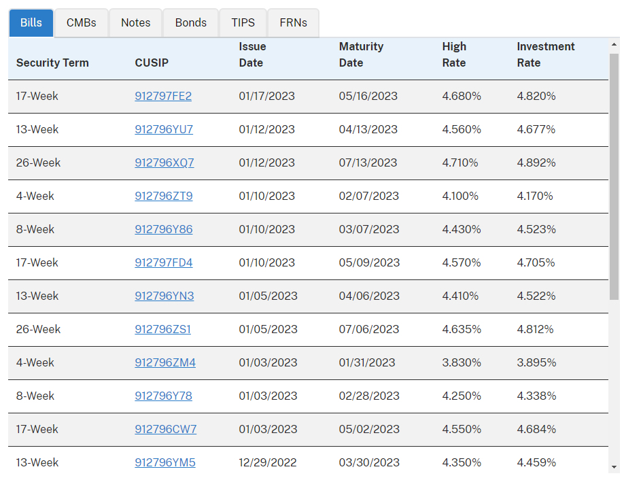Select the Bills tab
Viewport: 624px width, 480px height.
tap(31, 22)
